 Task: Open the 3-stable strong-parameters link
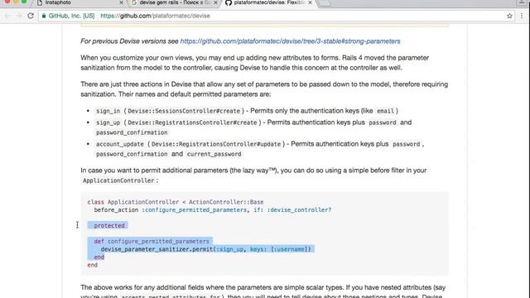[290, 41]
